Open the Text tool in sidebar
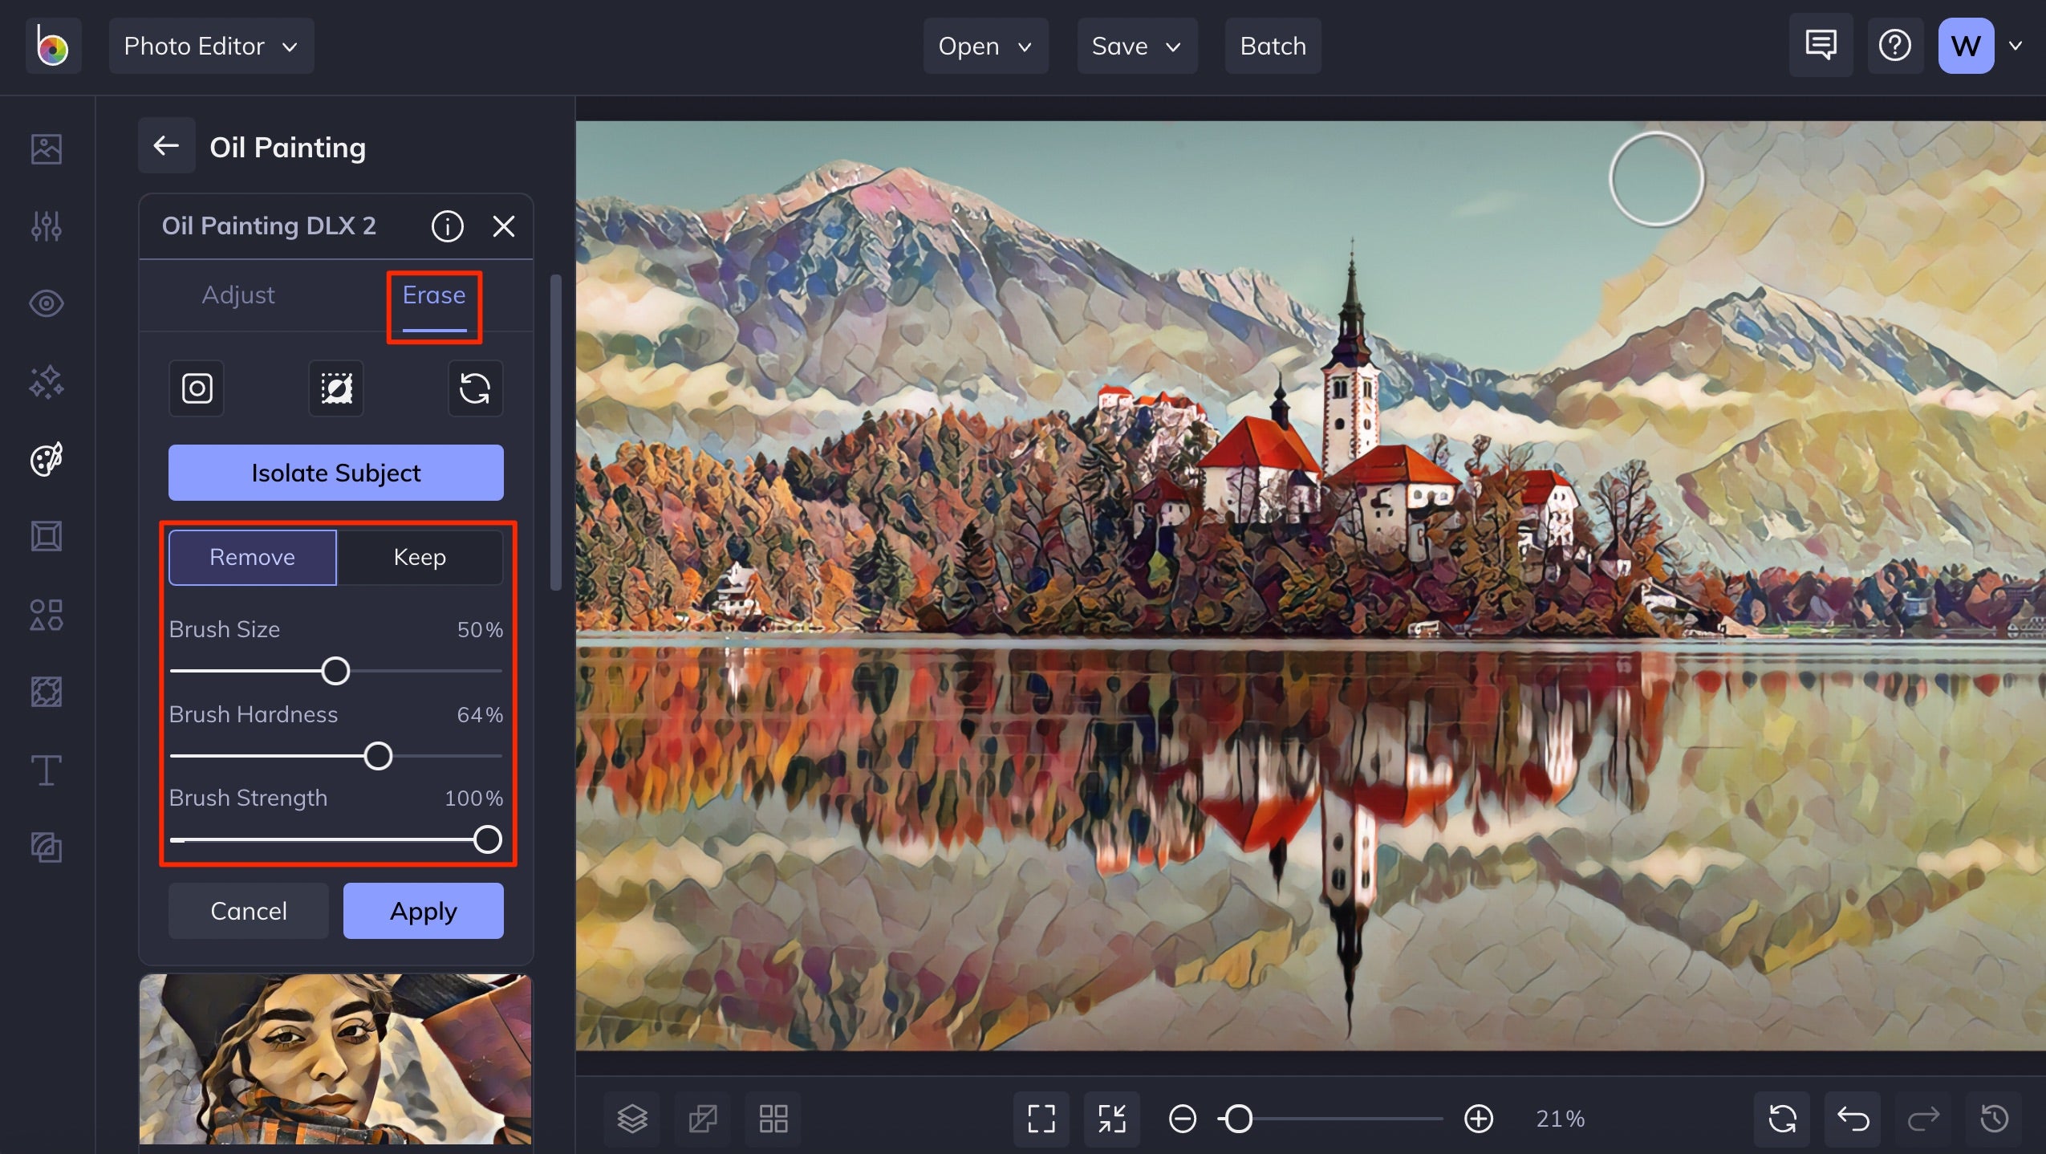This screenshot has width=2046, height=1154. click(x=46, y=770)
